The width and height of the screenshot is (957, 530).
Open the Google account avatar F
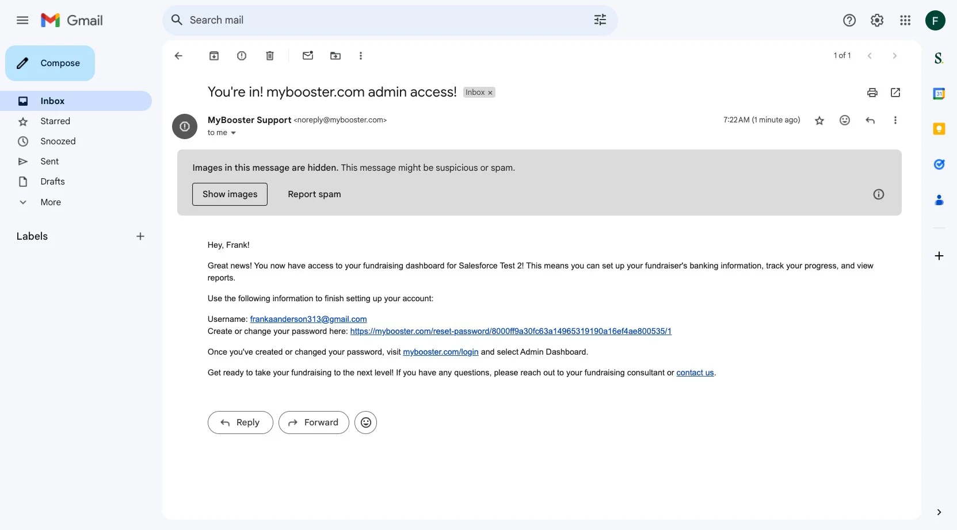[x=935, y=21]
